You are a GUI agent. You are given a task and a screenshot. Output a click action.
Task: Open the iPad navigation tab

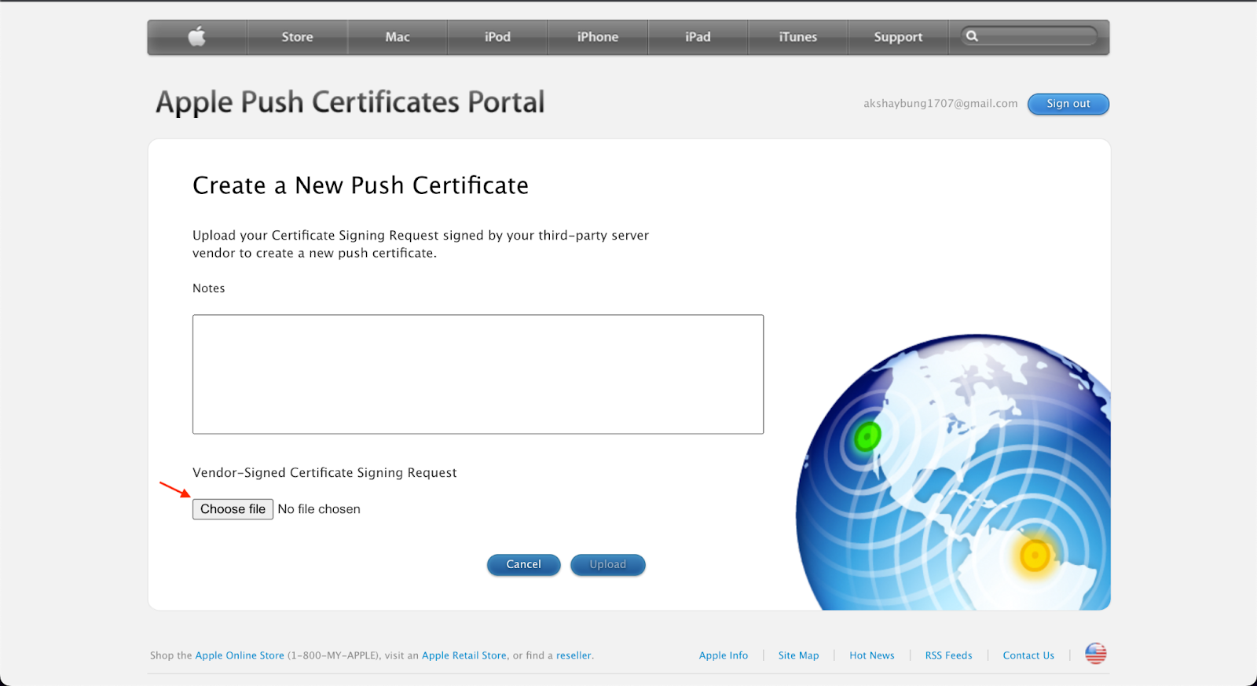point(698,37)
